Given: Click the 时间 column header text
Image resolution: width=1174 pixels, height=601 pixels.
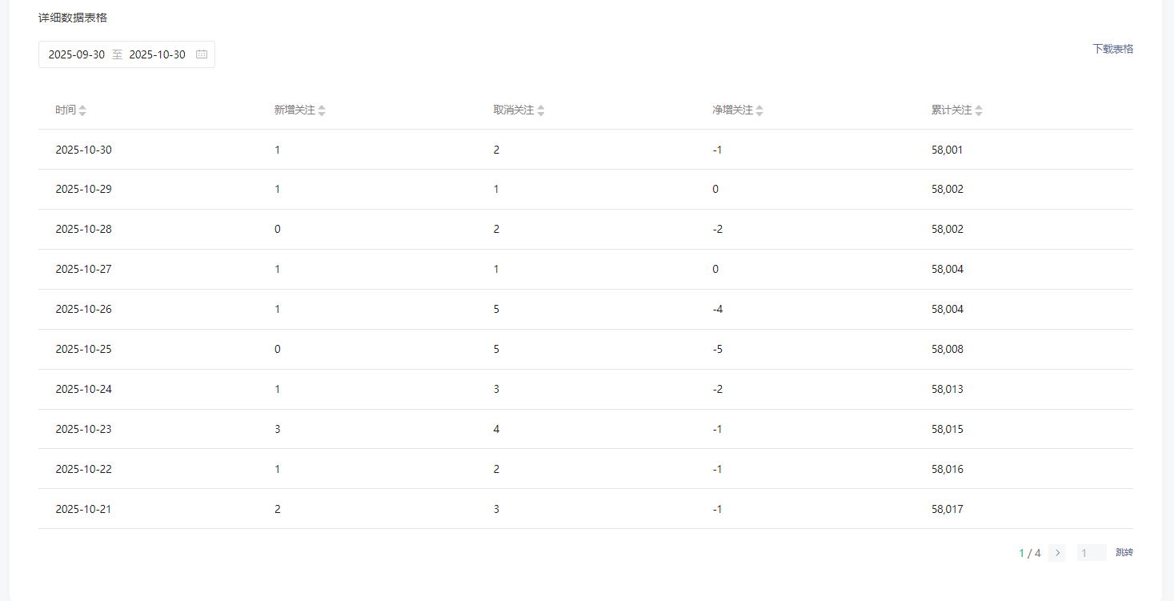Looking at the screenshot, I should [66, 110].
